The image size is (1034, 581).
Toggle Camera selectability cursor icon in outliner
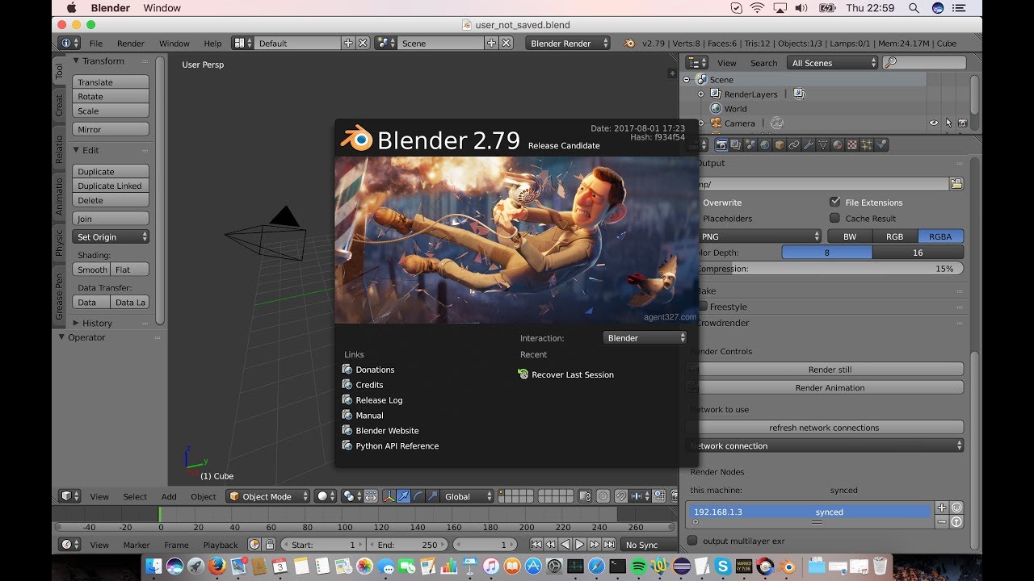coord(948,123)
